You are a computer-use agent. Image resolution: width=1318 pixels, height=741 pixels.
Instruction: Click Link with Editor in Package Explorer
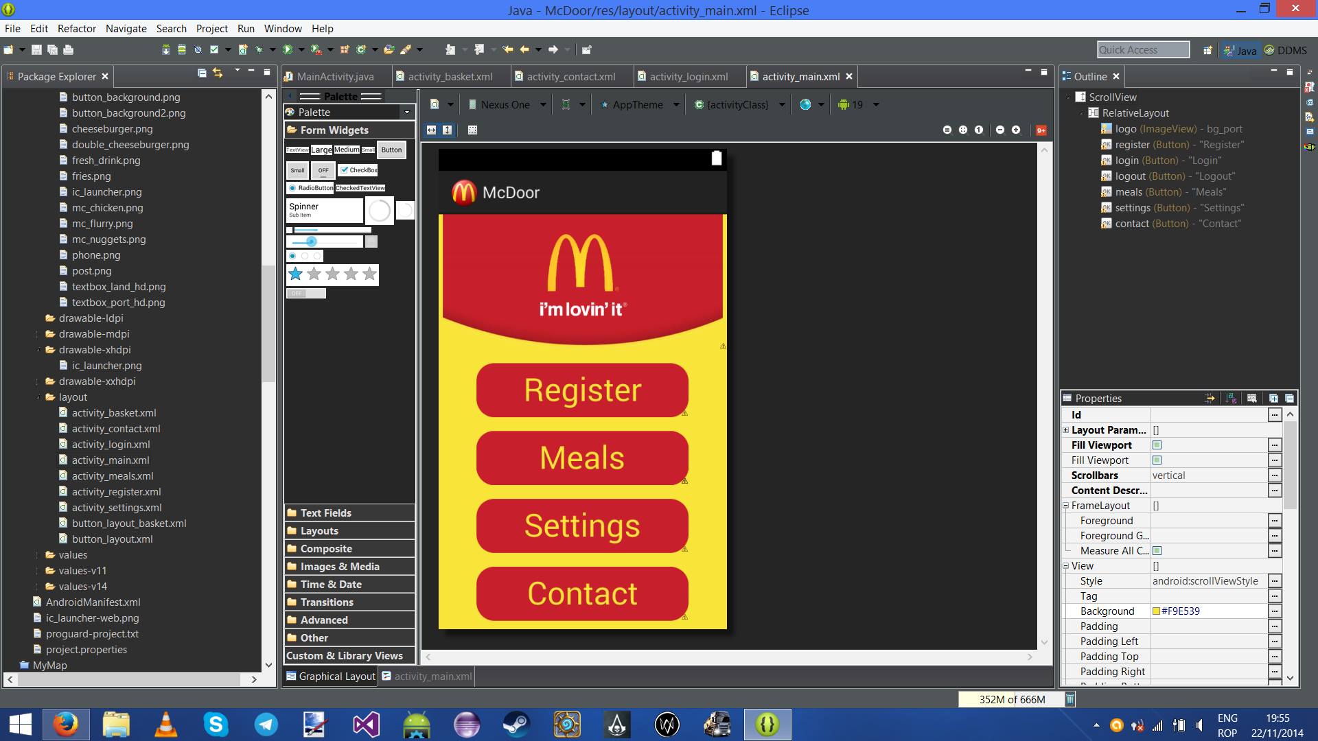(218, 73)
